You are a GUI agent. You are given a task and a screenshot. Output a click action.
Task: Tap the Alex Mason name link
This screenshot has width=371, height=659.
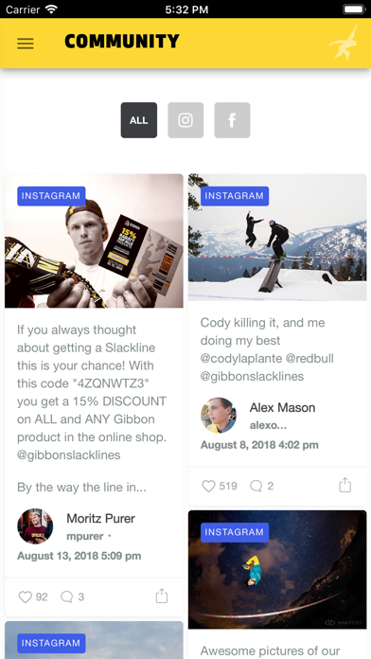[x=282, y=407]
